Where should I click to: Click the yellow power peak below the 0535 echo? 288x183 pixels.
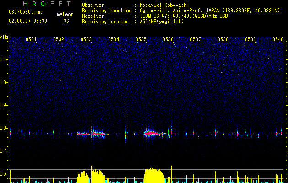154,175
